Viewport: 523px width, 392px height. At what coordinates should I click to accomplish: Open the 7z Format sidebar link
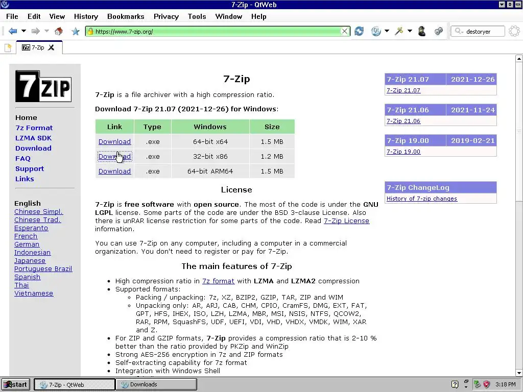34,128
